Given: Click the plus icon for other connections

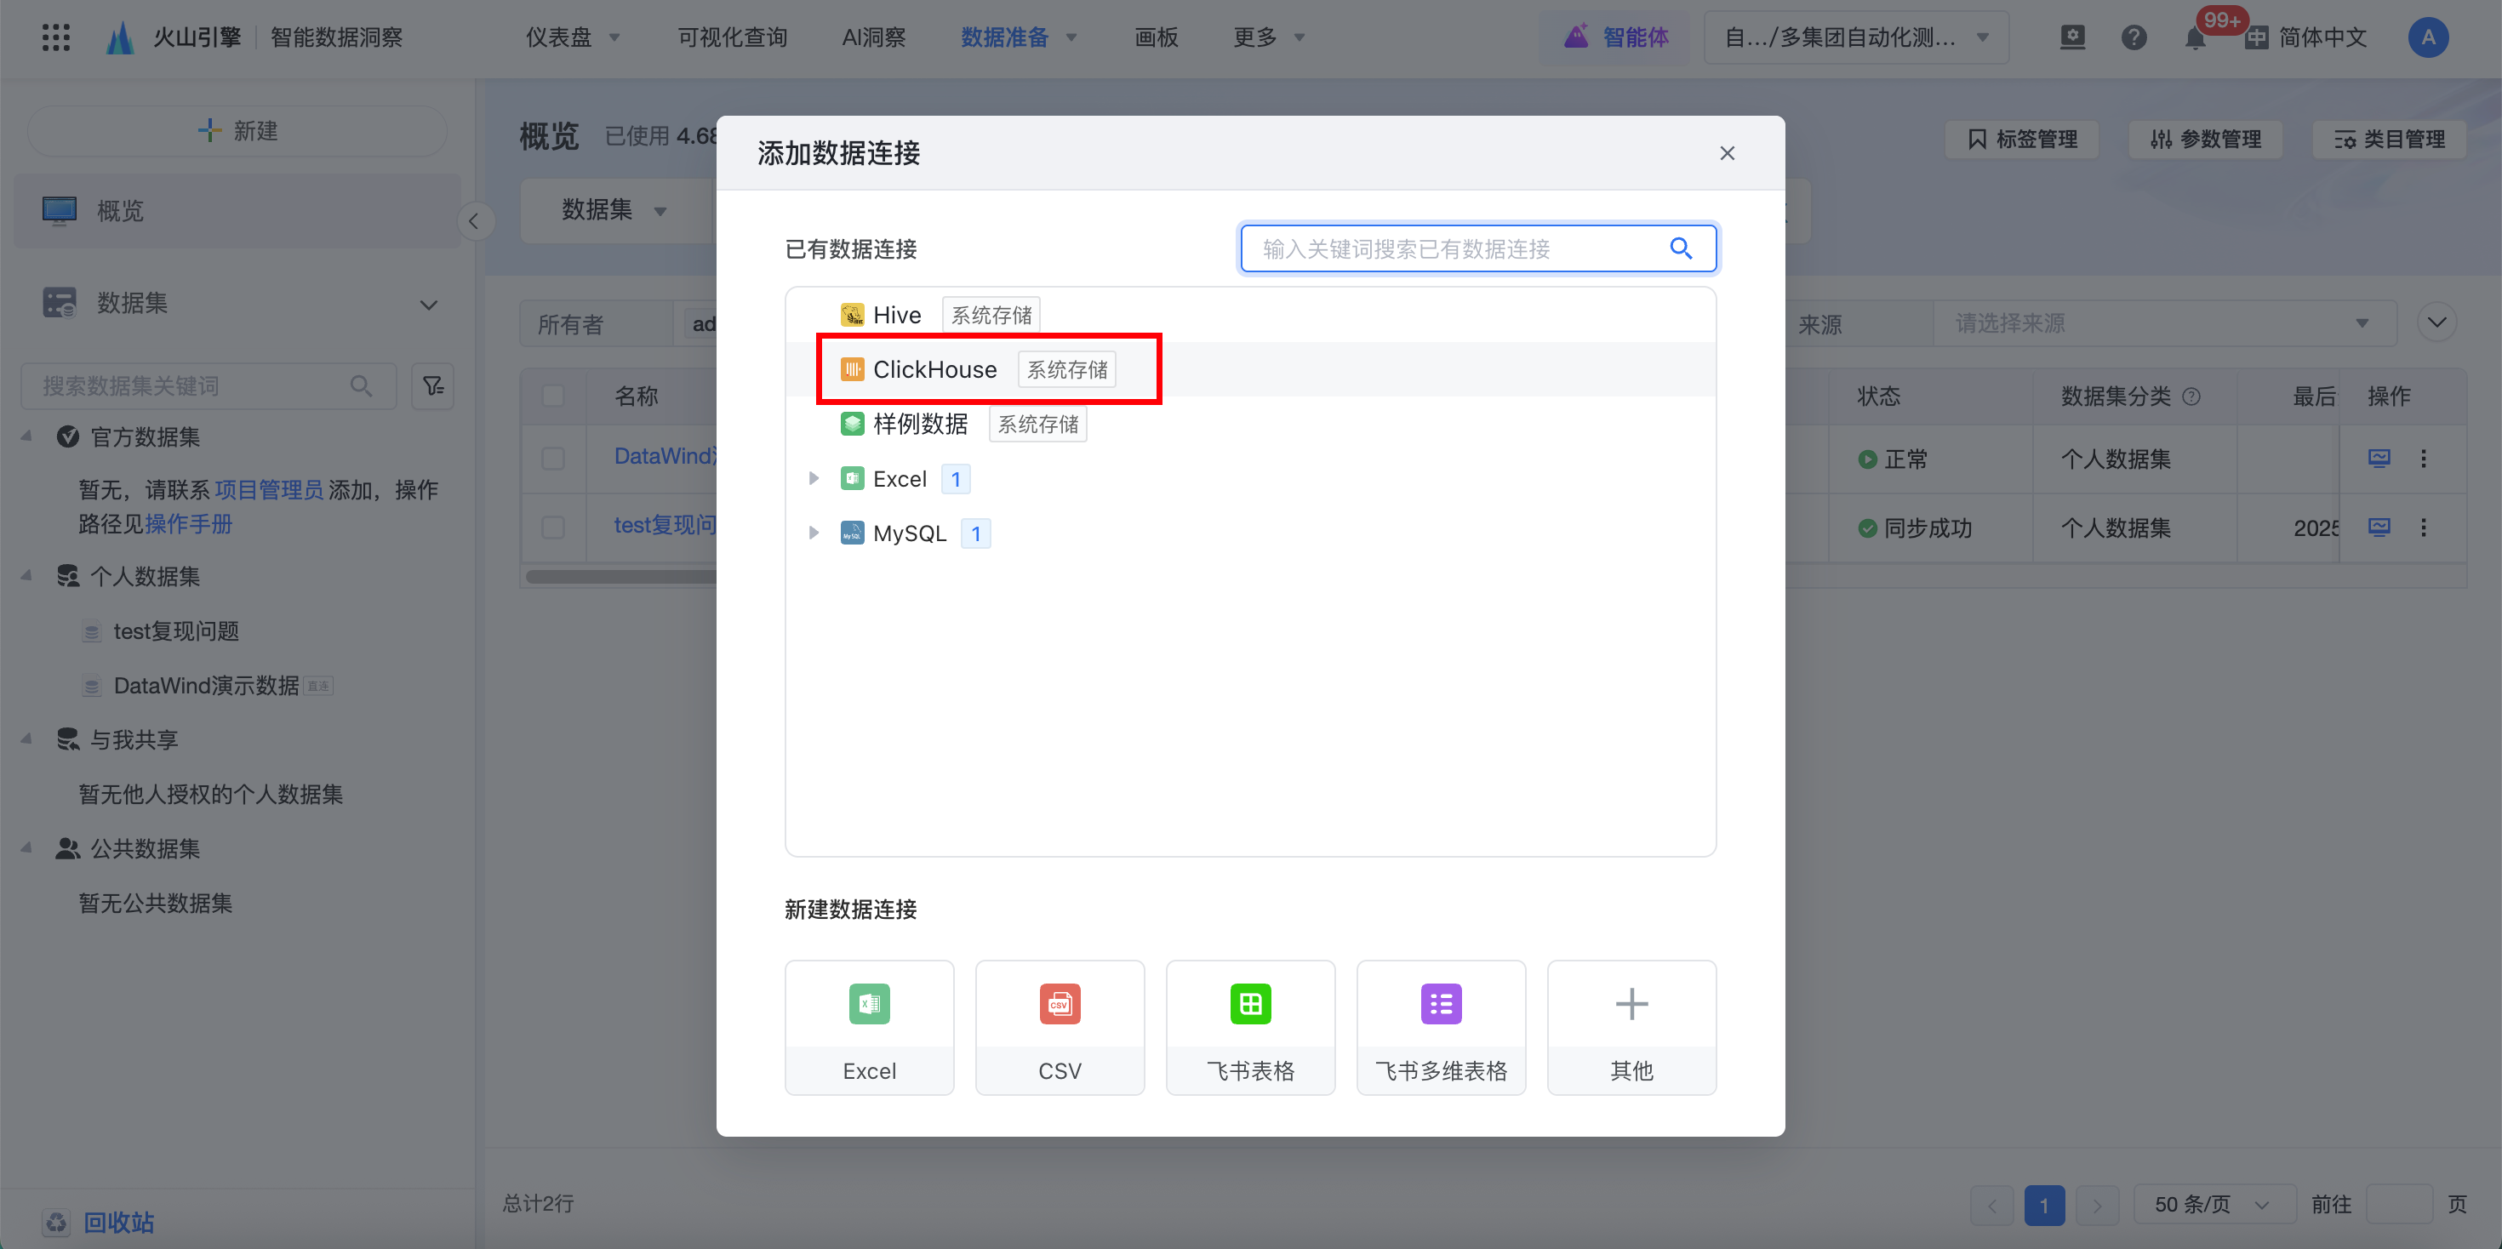Looking at the screenshot, I should click(x=1631, y=1004).
